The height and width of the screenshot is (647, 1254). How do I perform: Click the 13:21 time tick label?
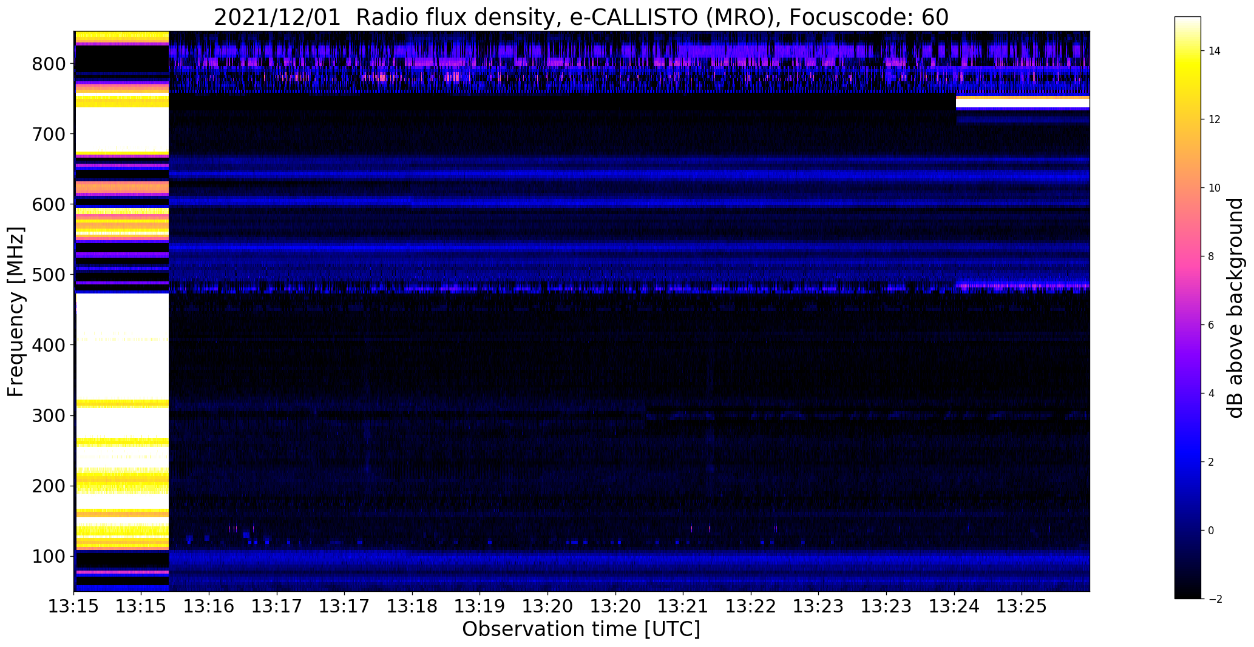[683, 606]
